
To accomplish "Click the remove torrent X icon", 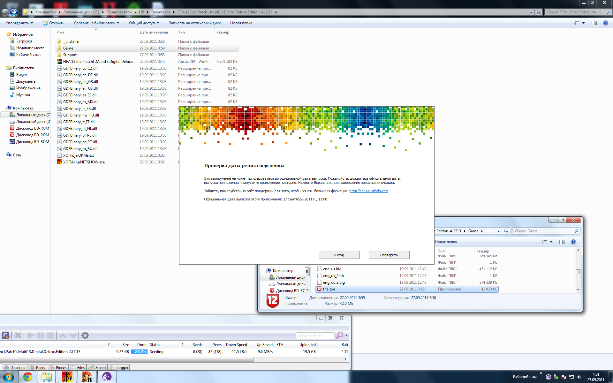I will click(x=18, y=335).
